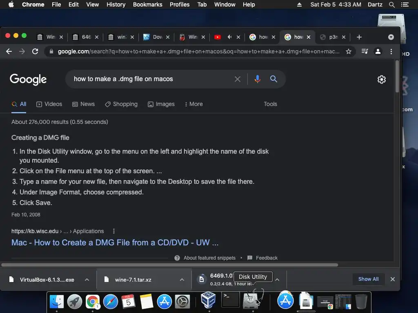The height and width of the screenshot is (313, 418).
Task: Submit search with magnifier icon
Action: pos(273,79)
